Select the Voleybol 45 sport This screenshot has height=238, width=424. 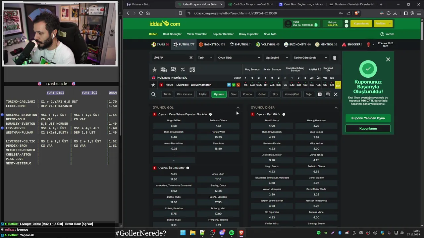(x=268, y=44)
